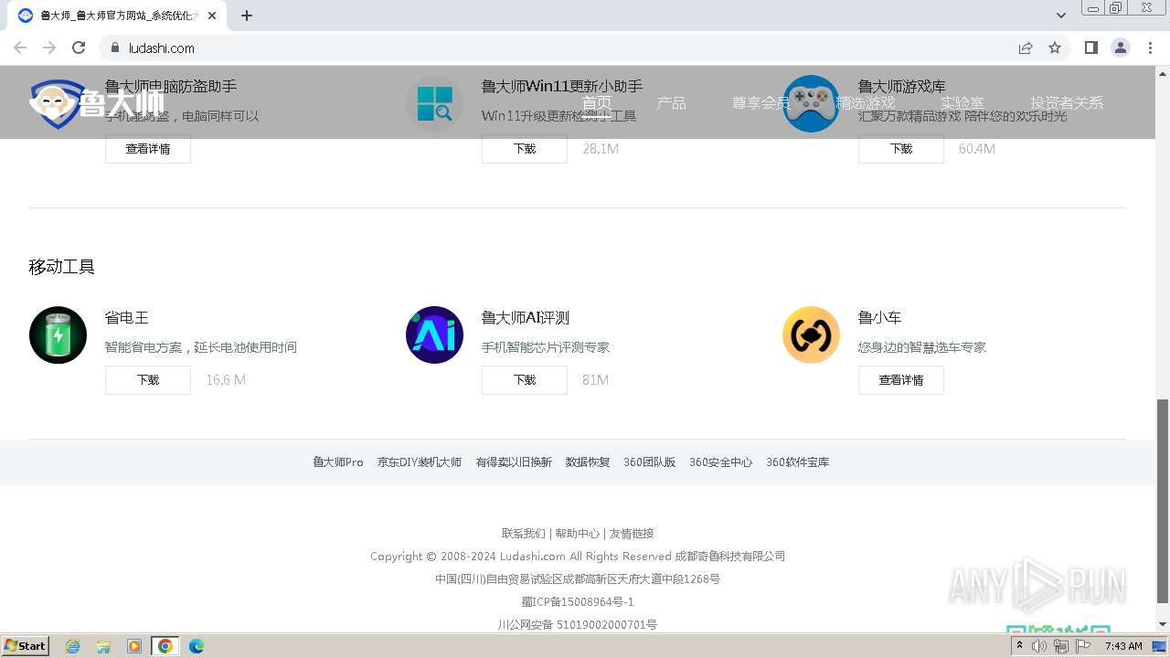View 鲁小车 details via 查看详情
Image resolution: width=1170 pixels, height=658 pixels.
click(901, 380)
